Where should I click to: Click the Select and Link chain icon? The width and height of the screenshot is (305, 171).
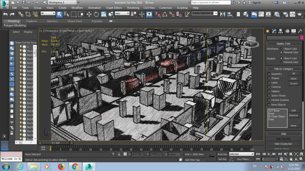coord(21,14)
